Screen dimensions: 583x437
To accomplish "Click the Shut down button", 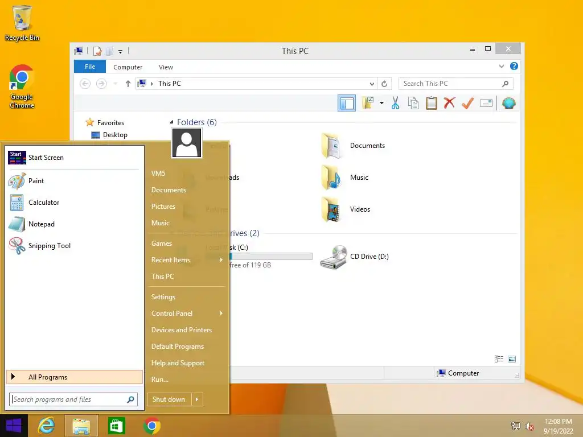I will (x=169, y=399).
